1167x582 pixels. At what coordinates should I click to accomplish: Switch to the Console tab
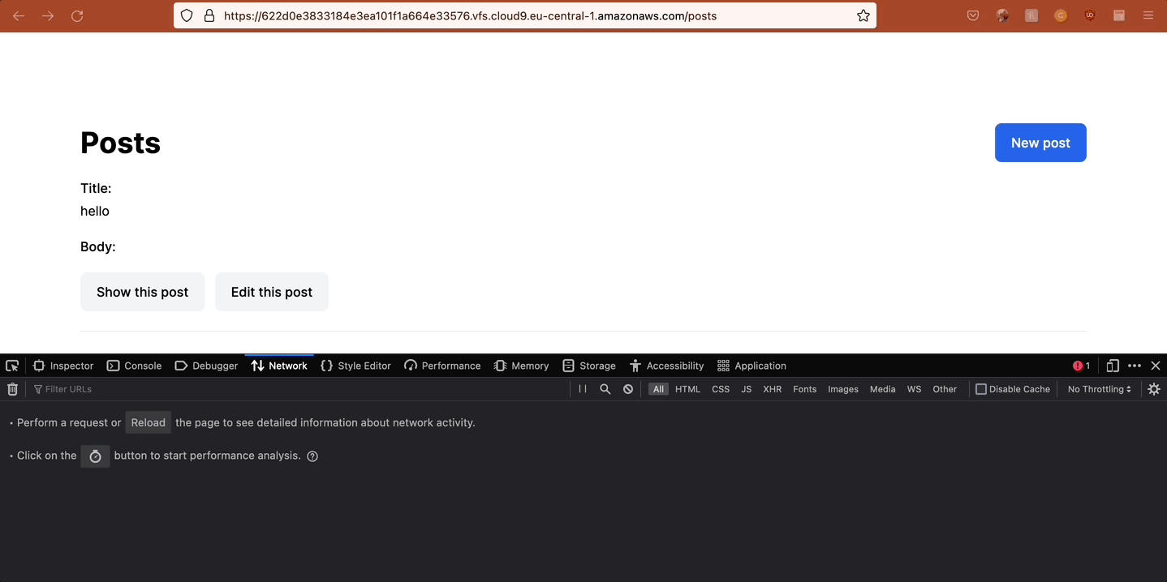[135, 366]
